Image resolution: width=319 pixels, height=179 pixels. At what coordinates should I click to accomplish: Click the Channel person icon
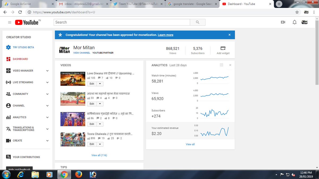pyautogui.click(x=8, y=106)
